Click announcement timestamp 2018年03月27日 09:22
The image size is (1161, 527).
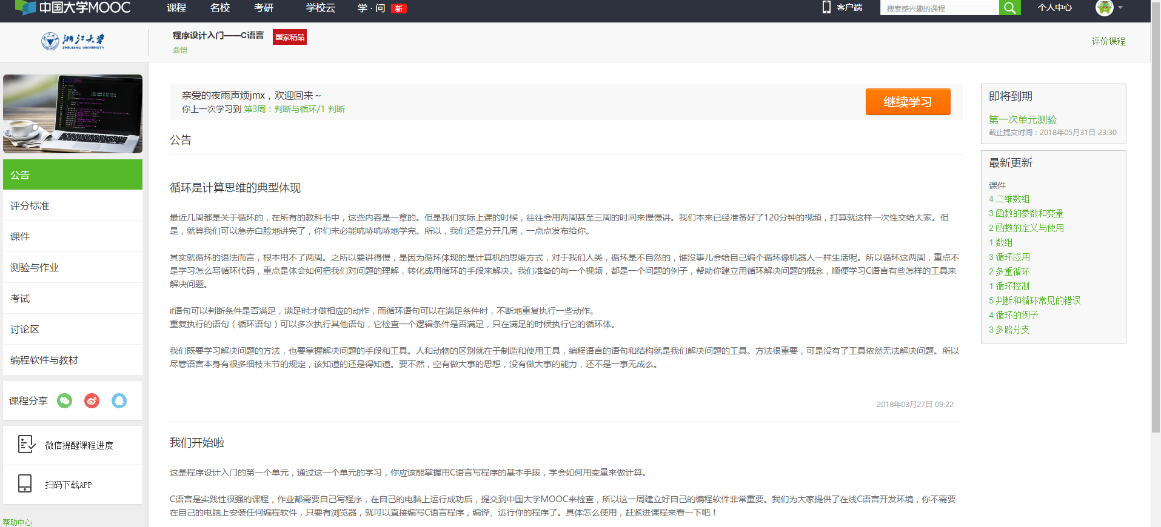pos(915,404)
